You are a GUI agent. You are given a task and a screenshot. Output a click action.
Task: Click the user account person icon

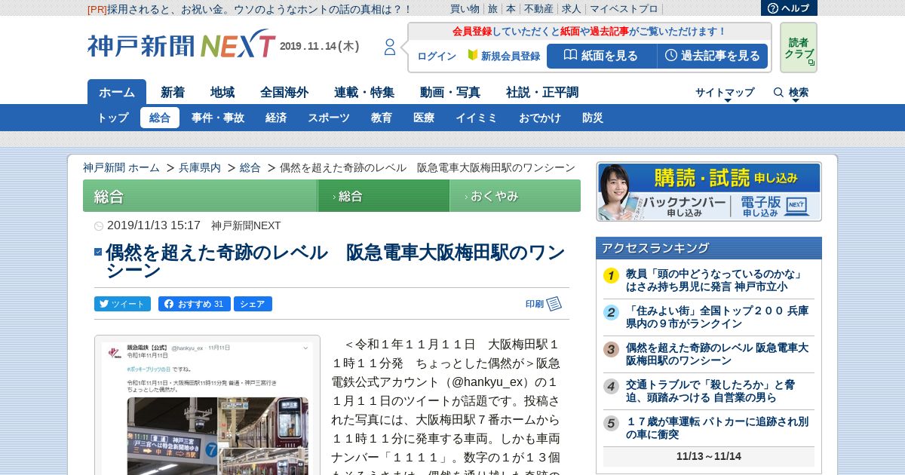pos(390,47)
